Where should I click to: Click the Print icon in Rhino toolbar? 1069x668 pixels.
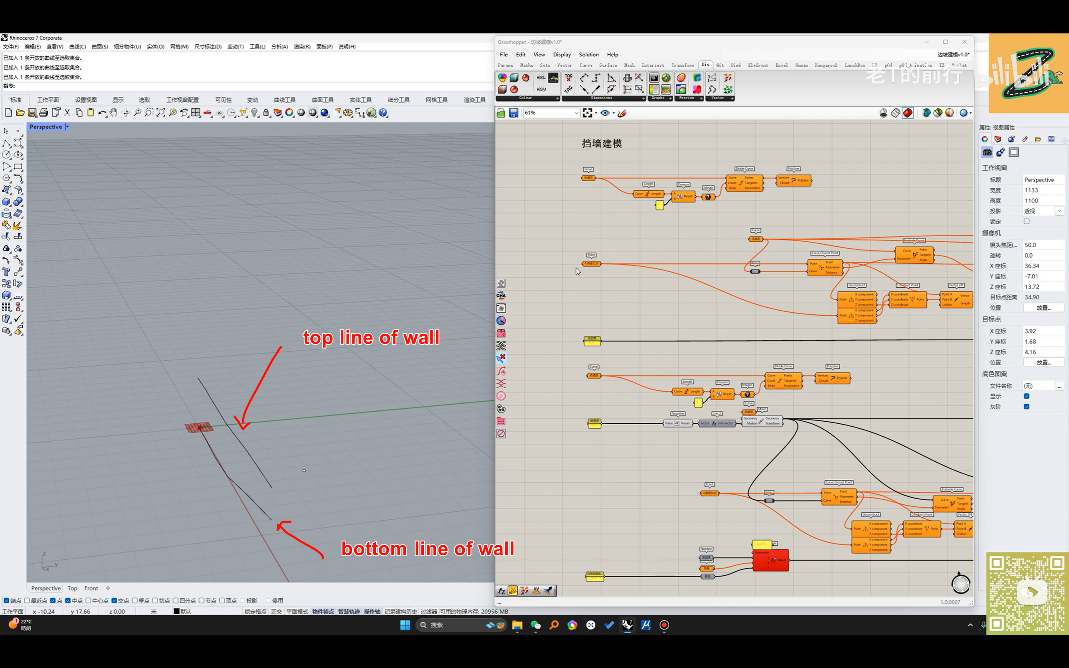(x=44, y=113)
